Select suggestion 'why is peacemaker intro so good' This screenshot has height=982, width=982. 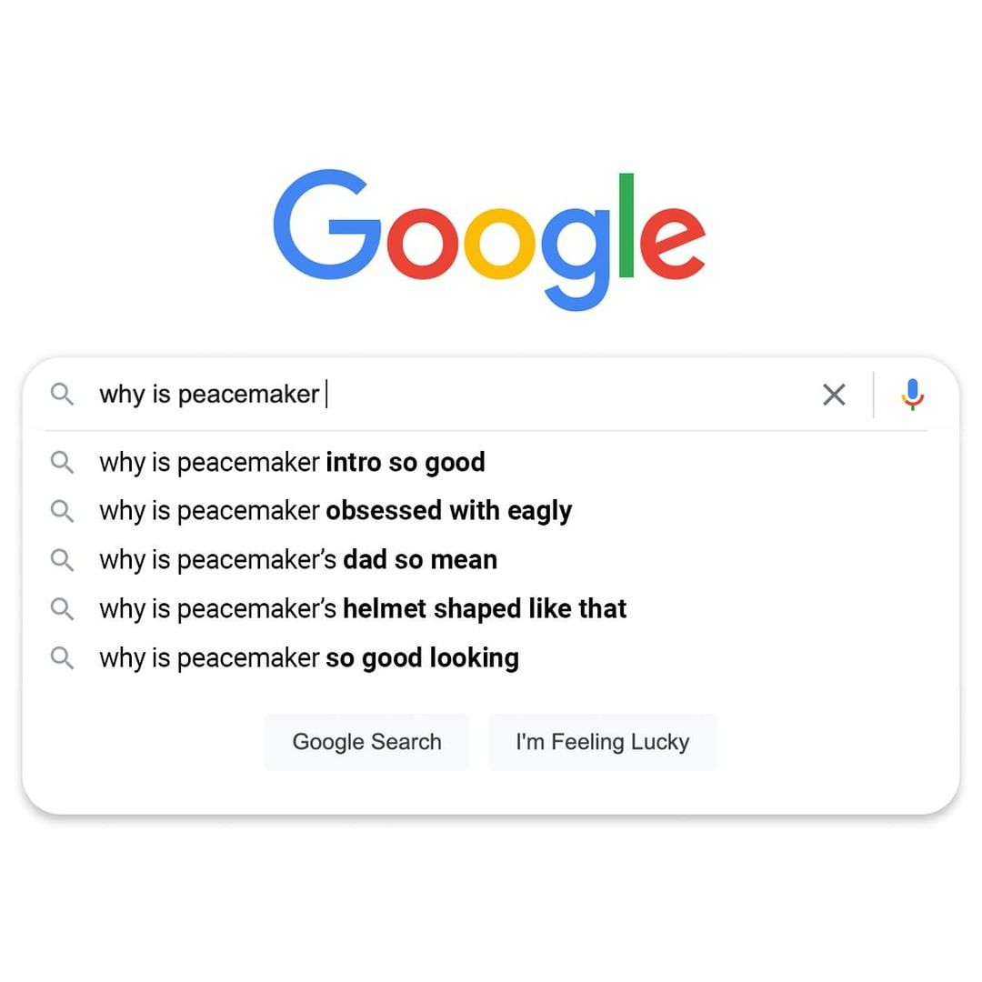[x=292, y=462]
